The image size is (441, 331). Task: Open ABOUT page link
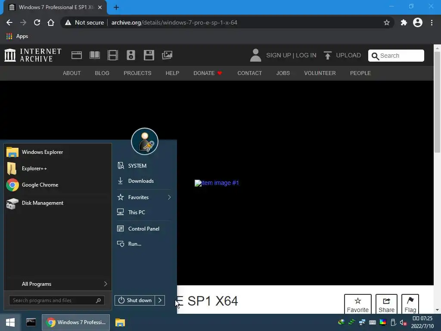pyautogui.click(x=72, y=73)
